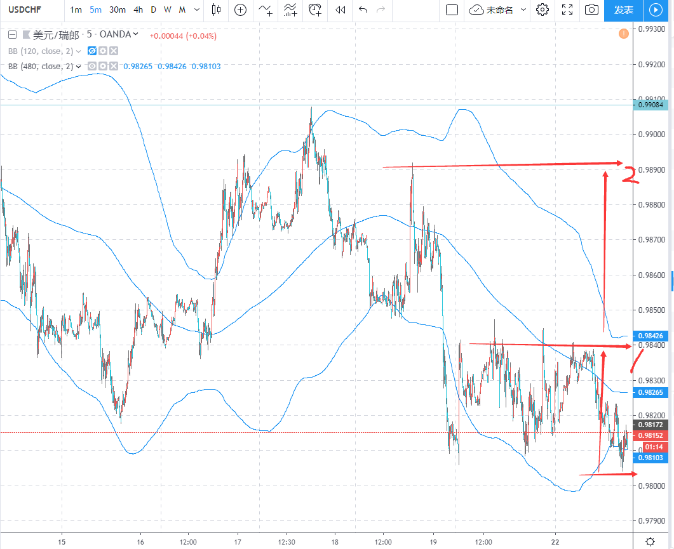
Task: Open the indicators menu icon
Action: 266,10
